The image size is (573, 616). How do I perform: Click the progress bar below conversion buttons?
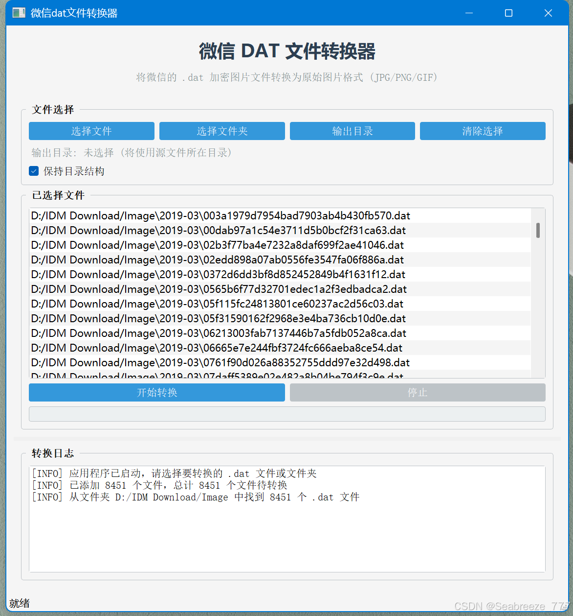(286, 414)
